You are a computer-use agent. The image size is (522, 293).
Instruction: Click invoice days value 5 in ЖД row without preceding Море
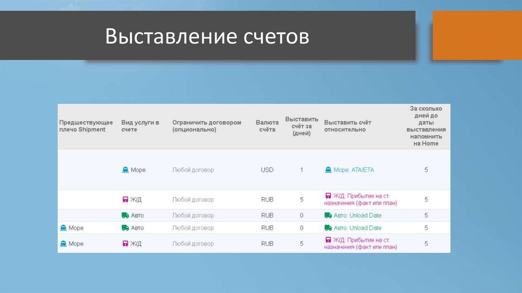click(x=302, y=200)
